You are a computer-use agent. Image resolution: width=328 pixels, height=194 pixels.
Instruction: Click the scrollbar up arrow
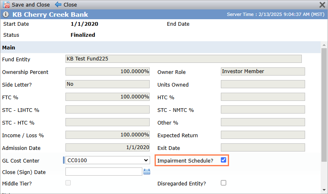click(x=324, y=45)
